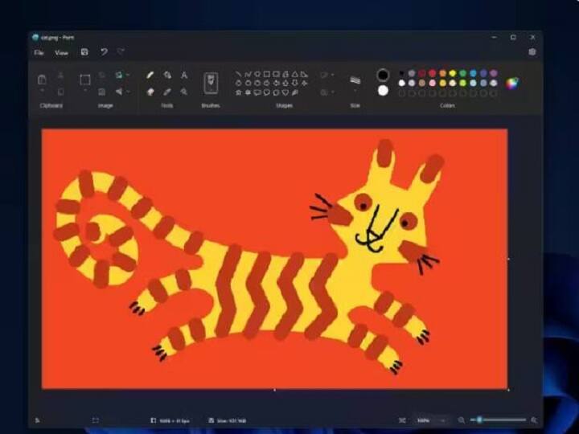
Task: Pick the Lightning bolt shape
Action: [x=294, y=92]
